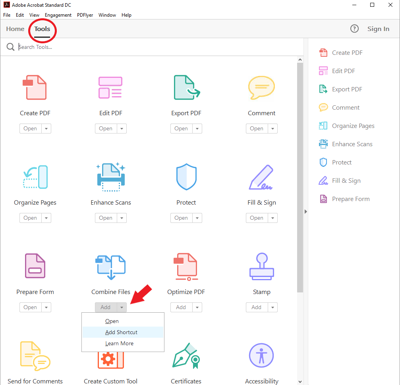Open the View menu

(34, 15)
